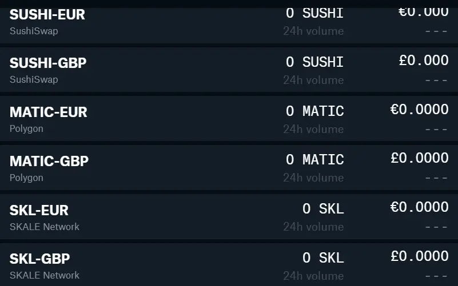Screen dimensions: 458x286
Task: Click the £0.0000 price for MATIC-GBP
Action: pyautogui.click(x=420, y=158)
